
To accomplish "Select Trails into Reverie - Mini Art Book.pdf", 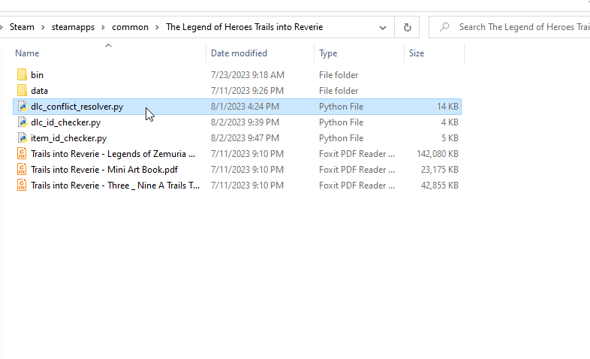I will pyautogui.click(x=104, y=170).
